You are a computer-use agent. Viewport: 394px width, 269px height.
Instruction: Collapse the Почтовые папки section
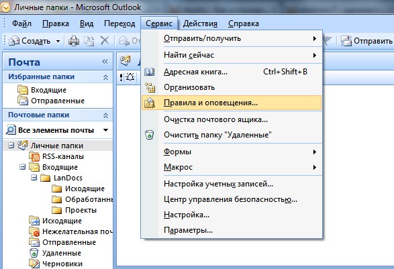click(x=105, y=115)
